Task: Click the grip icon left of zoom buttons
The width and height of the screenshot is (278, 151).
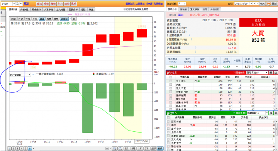Action: point(107,149)
